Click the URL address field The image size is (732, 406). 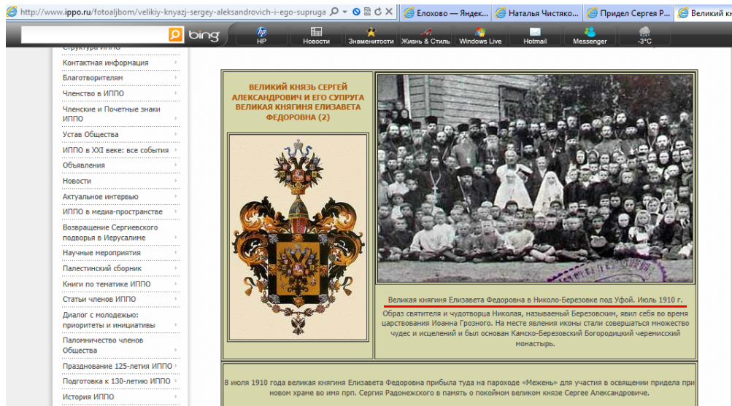(173, 12)
